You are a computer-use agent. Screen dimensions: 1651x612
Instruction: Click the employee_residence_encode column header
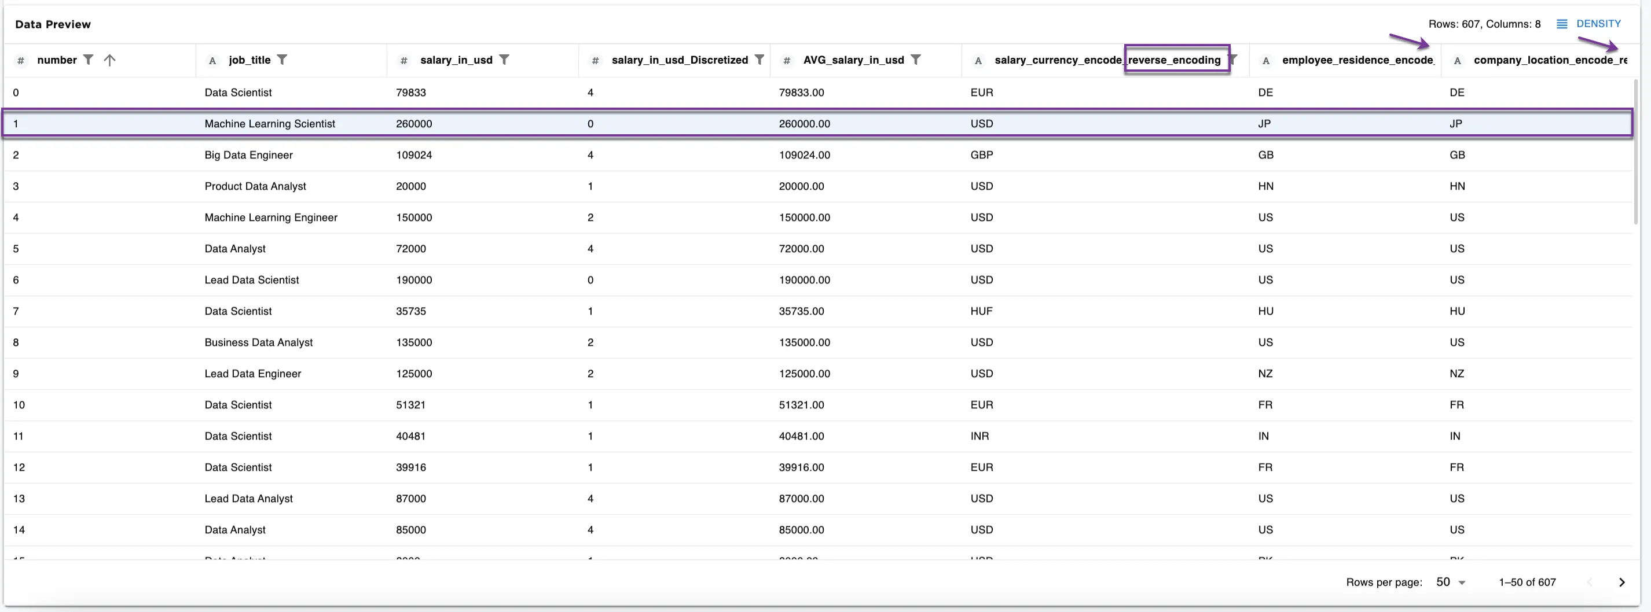click(x=1357, y=60)
